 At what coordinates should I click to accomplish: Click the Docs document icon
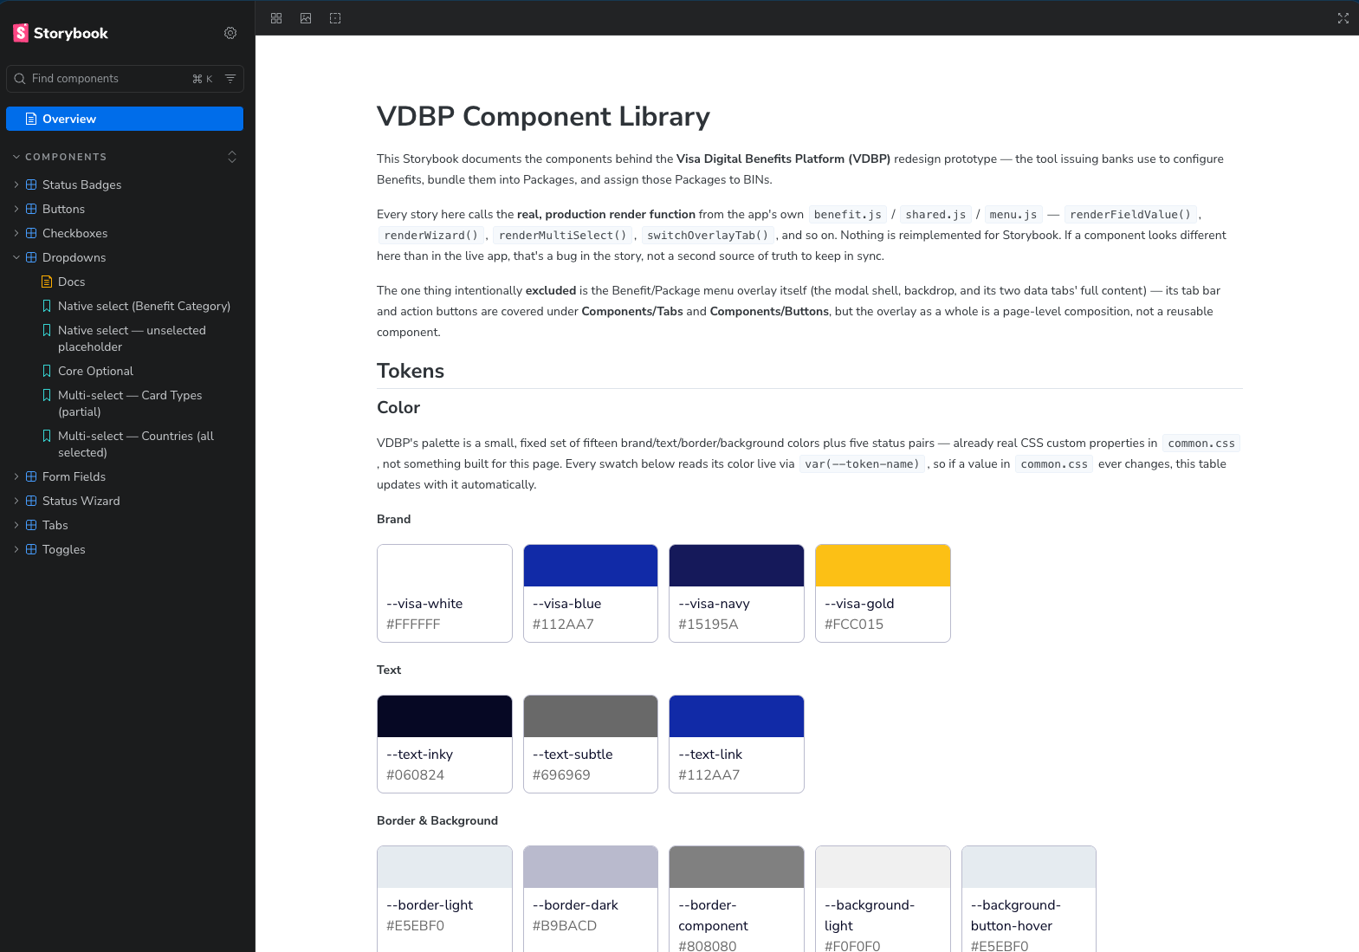tap(47, 282)
